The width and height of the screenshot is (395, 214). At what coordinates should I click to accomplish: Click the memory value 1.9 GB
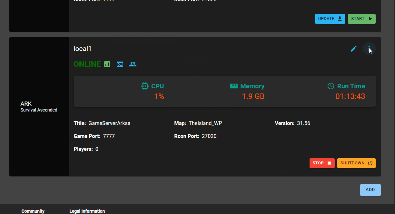pyautogui.click(x=253, y=96)
